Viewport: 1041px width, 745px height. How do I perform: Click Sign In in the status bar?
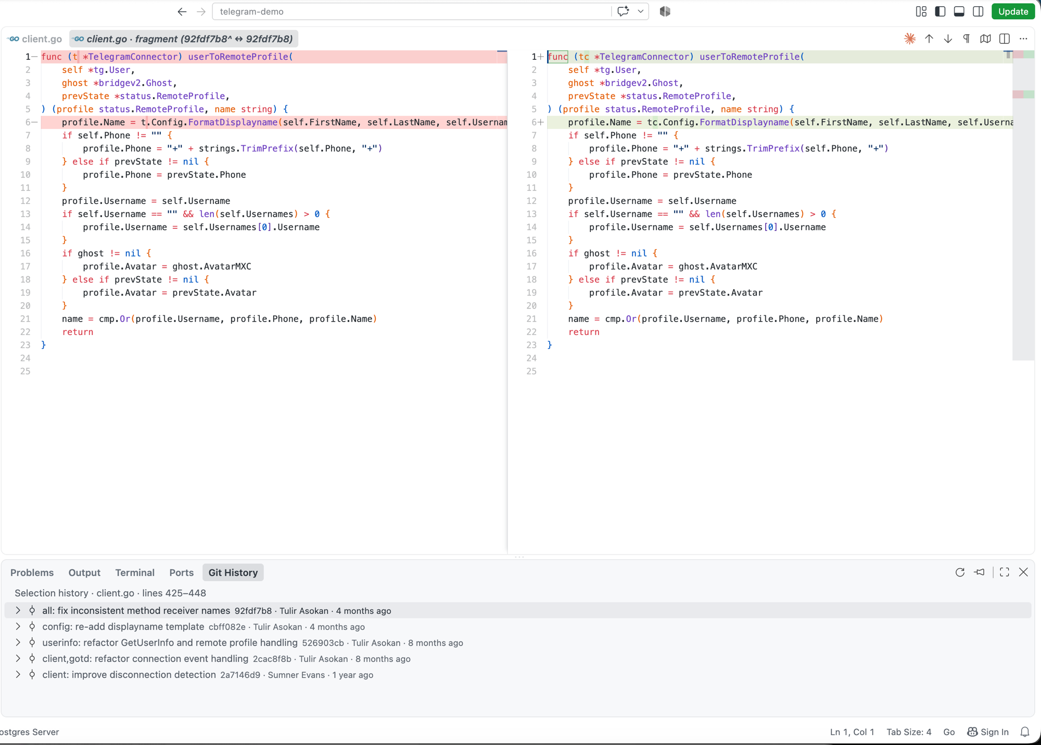[988, 732]
